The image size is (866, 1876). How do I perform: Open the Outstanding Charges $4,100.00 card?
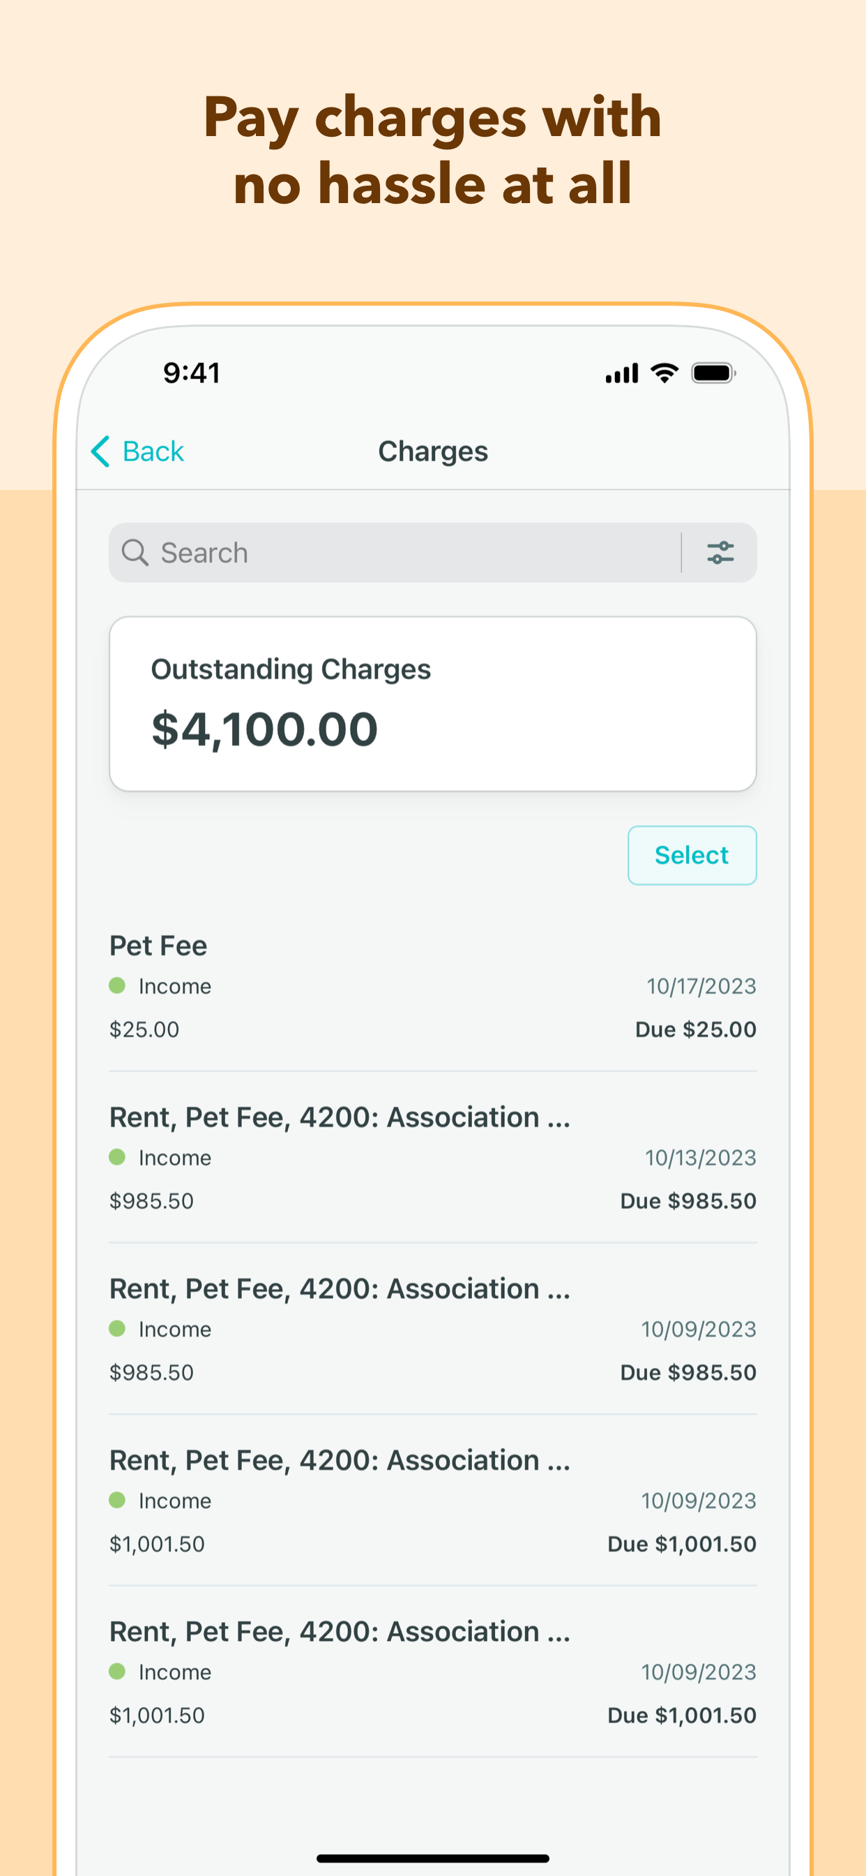coord(432,703)
